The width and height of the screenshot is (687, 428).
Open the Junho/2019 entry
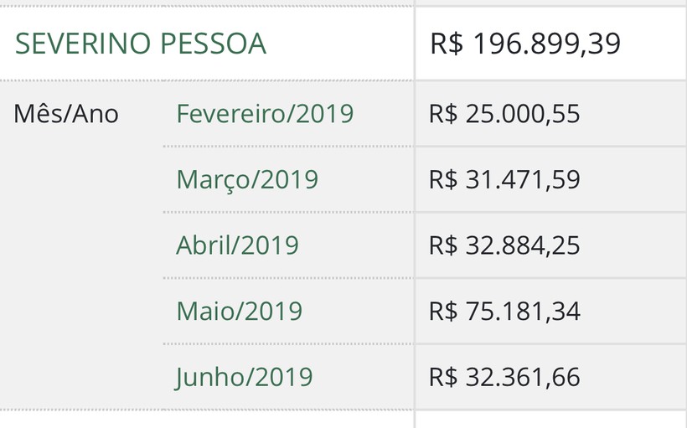[x=244, y=377]
